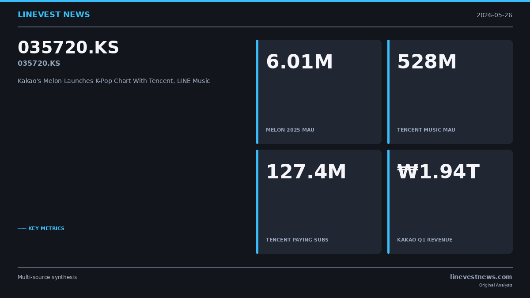Click the 528M metric value
Image resolution: width=530 pixels, height=298 pixels.
point(427,62)
